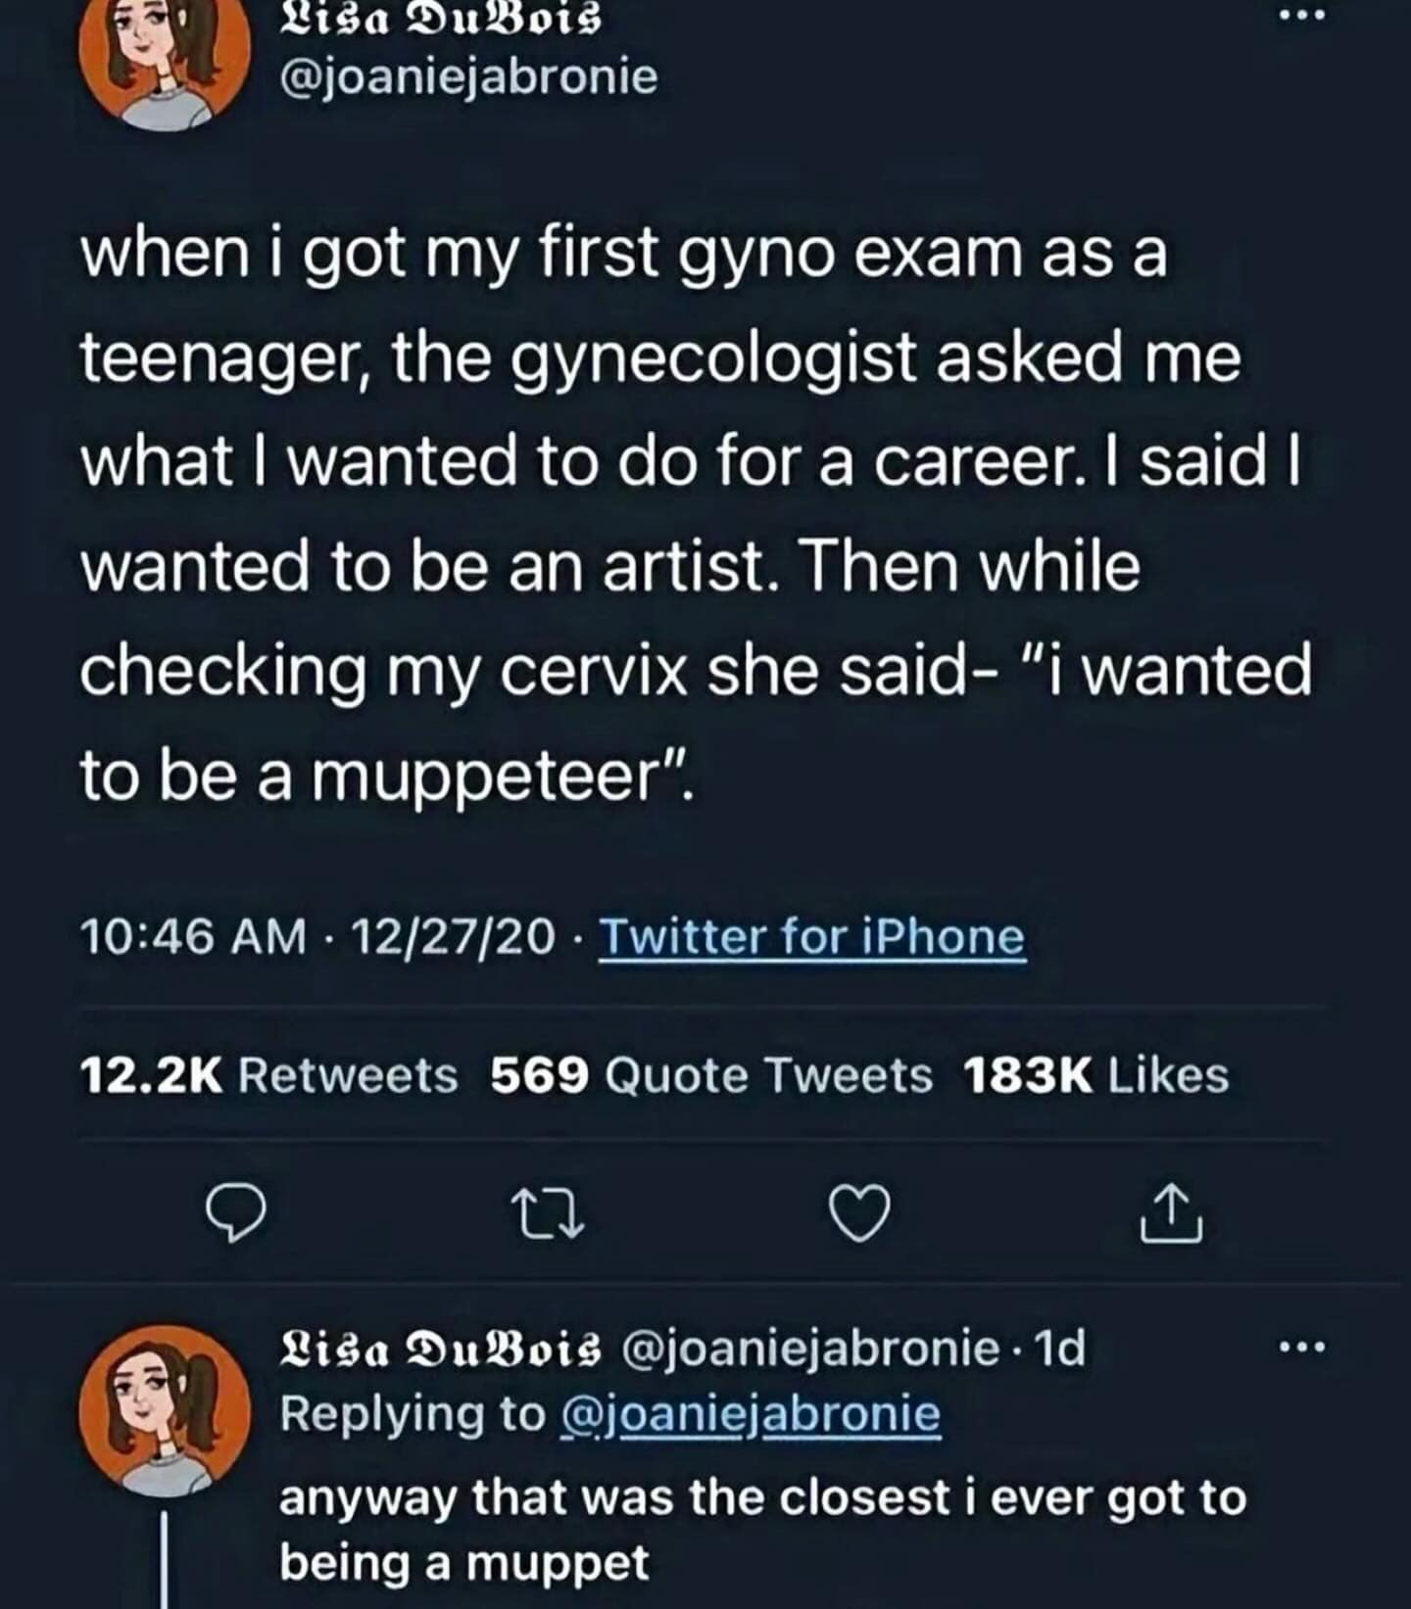The height and width of the screenshot is (1609, 1411).
Task: Toggle like on the muppet reply
Action: coord(862,1219)
